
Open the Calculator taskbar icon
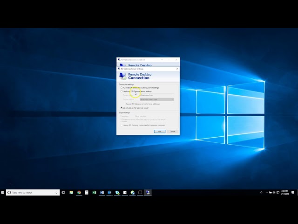(x=87, y=192)
